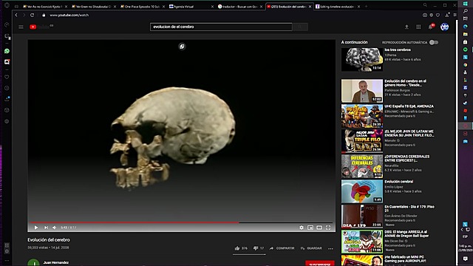Take a browser snapshot with camera icon
The image size is (473, 266).
(x=425, y=15)
